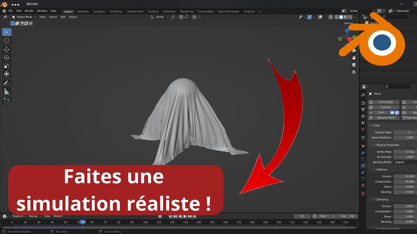Activate the Move tool
The height and width of the screenshot is (234, 417).
[7, 49]
